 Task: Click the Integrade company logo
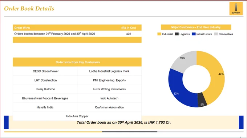point(236,8)
